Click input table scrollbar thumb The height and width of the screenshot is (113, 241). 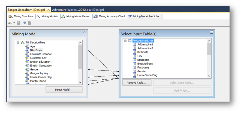coord(209,49)
